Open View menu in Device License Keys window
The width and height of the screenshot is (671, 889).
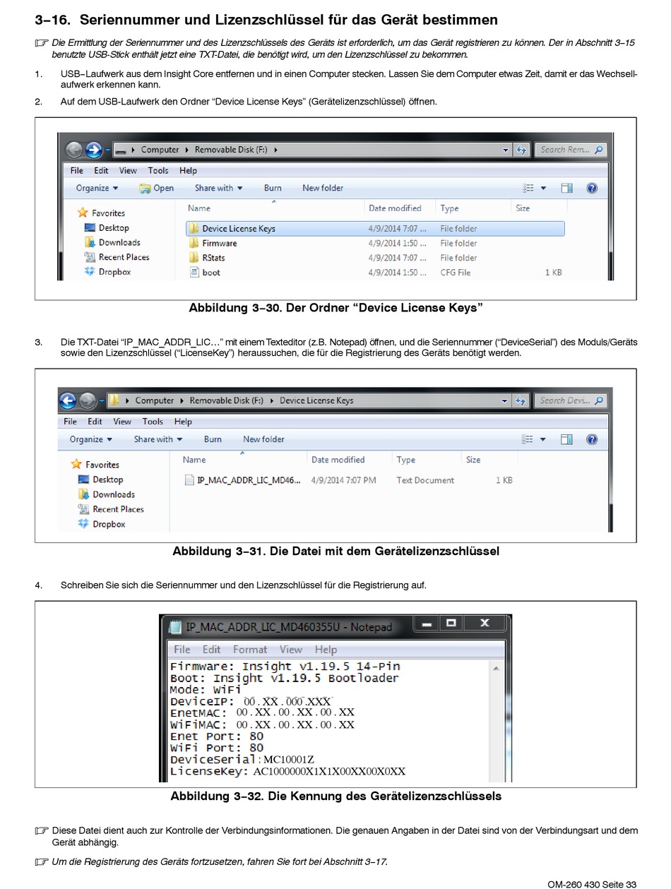pos(122,422)
